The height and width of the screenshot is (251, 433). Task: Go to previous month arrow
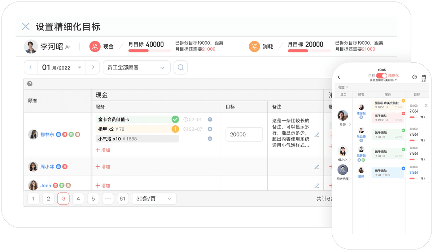point(31,67)
